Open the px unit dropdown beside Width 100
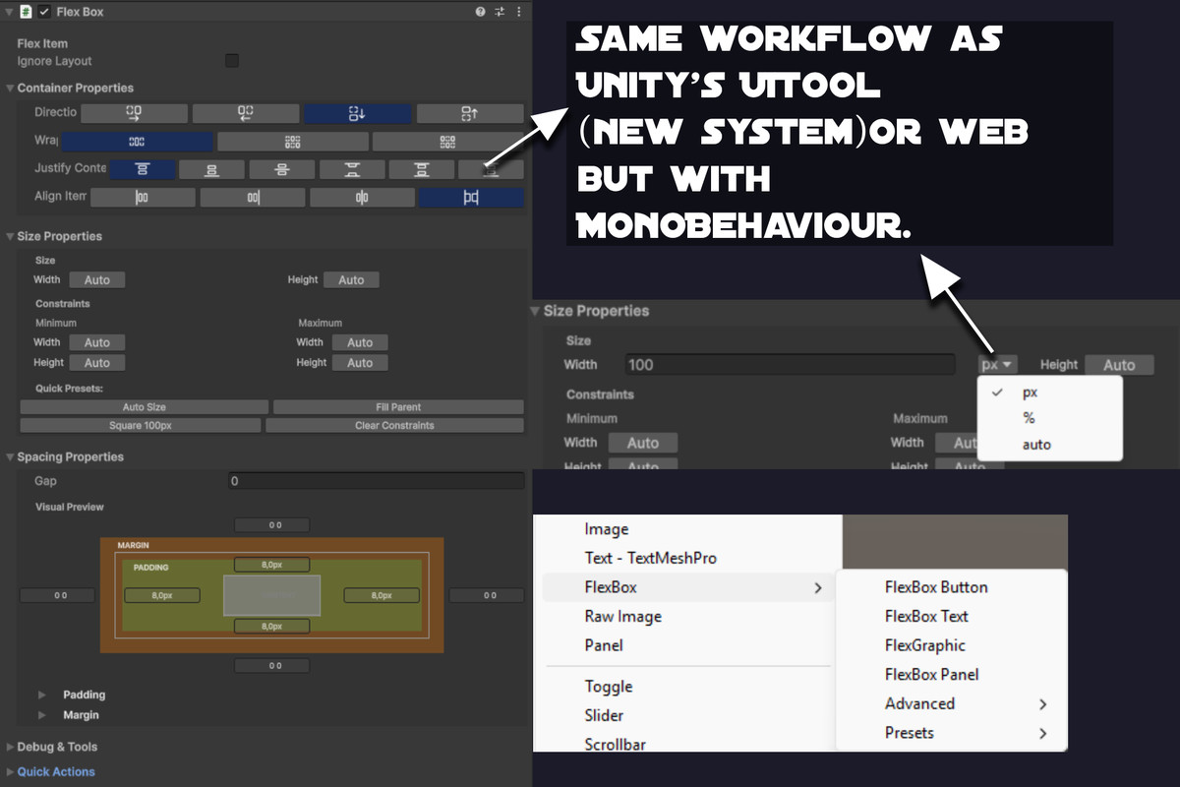This screenshot has height=787, width=1180. [998, 365]
